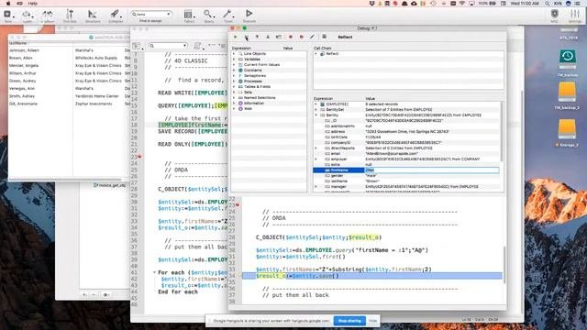The width and height of the screenshot is (587, 330).
Task: Click the Hide link in sharing bar
Action: 373,321
